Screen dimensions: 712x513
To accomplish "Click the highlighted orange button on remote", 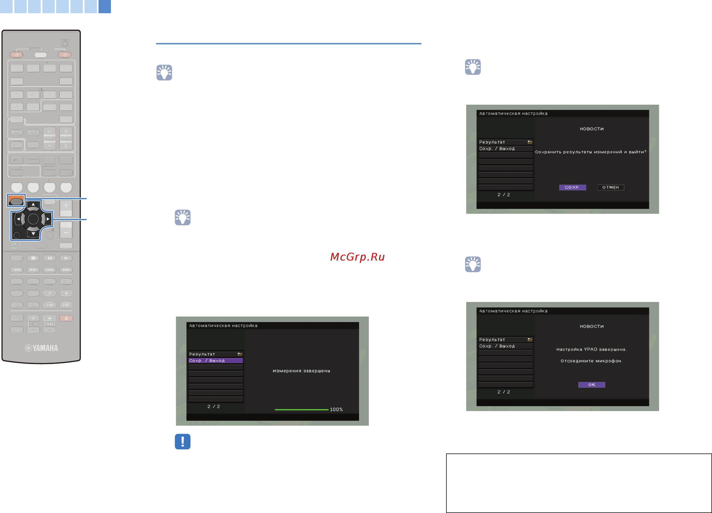I will [x=16, y=200].
